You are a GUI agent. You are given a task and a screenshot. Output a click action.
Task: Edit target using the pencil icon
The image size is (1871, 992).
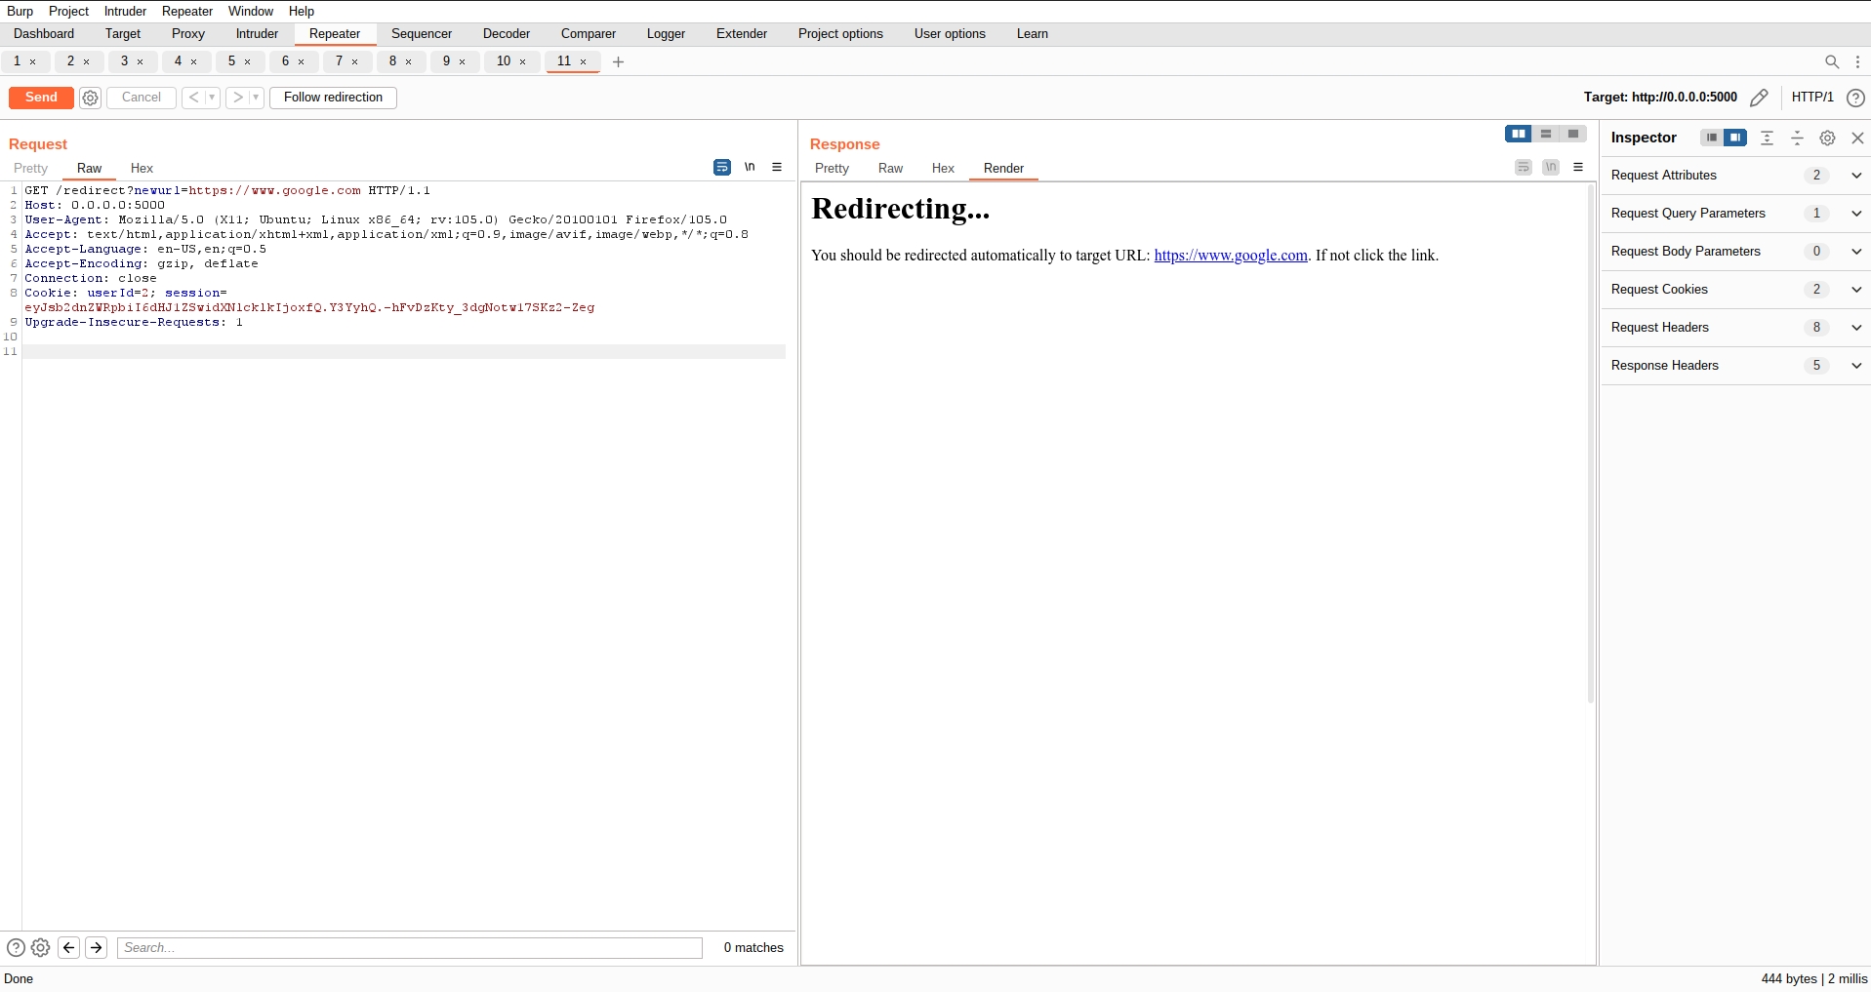pyautogui.click(x=1758, y=98)
